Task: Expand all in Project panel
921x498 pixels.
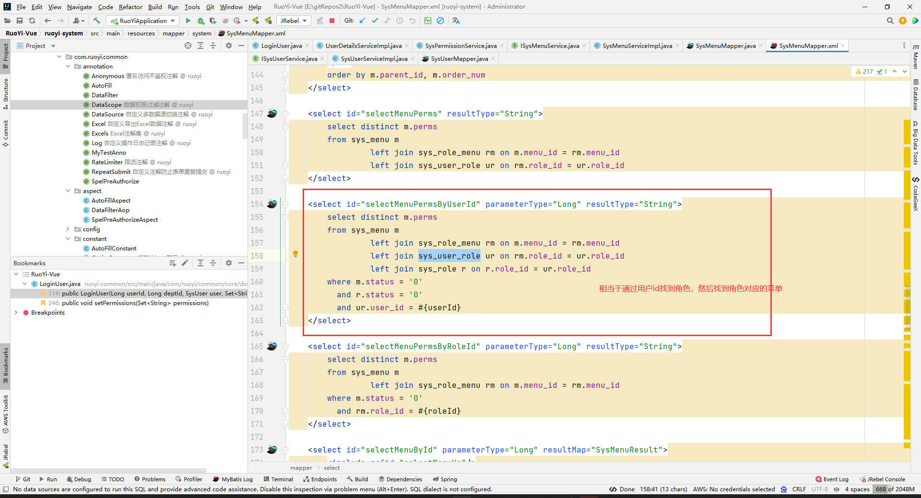Action: [x=201, y=45]
